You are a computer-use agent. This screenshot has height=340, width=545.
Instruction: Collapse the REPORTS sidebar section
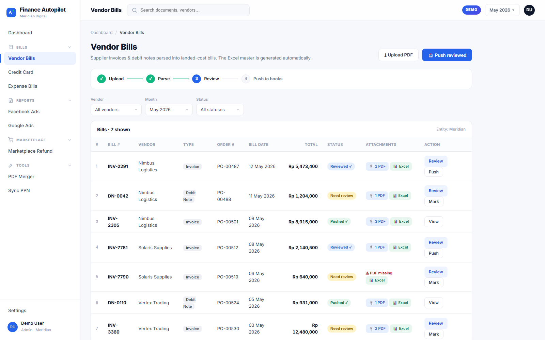pos(69,100)
